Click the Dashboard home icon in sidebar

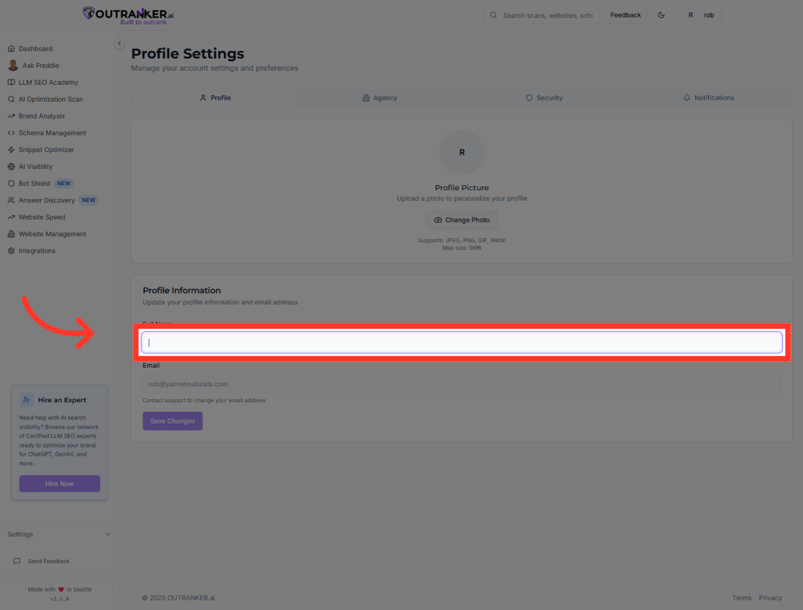11,49
